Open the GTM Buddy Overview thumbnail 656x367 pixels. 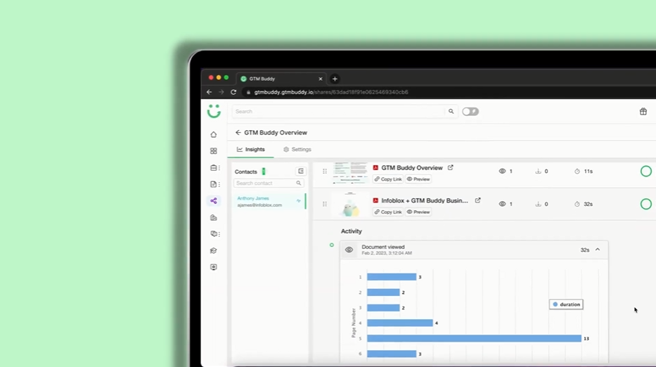point(351,173)
